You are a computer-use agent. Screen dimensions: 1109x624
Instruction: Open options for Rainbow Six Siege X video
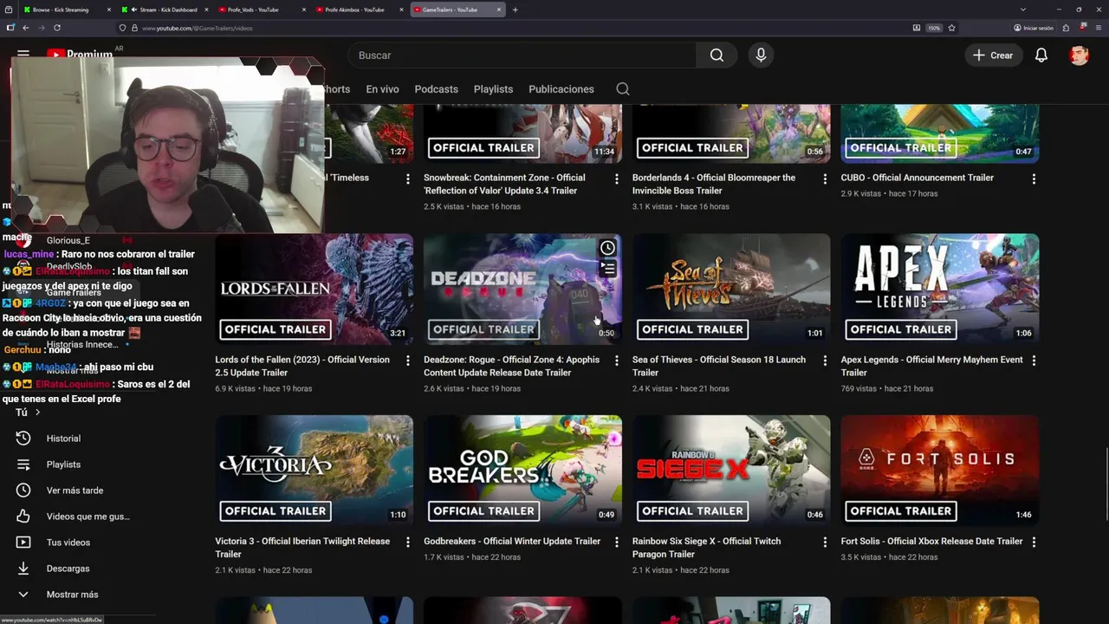(x=825, y=542)
